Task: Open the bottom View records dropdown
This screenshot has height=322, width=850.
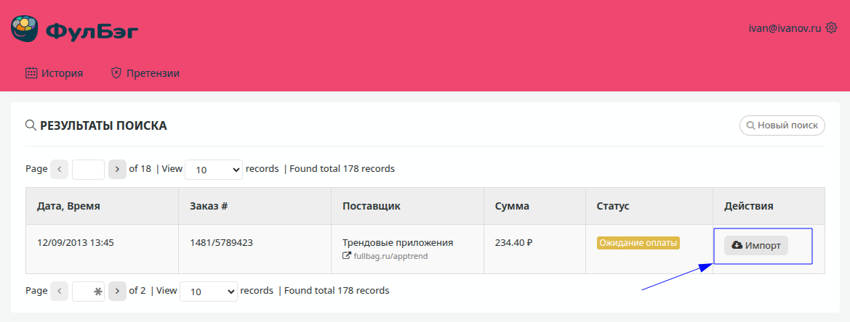Action: 208,292
